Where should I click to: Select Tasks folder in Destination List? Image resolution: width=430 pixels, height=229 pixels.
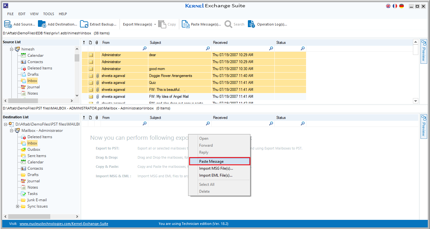[x=33, y=194]
